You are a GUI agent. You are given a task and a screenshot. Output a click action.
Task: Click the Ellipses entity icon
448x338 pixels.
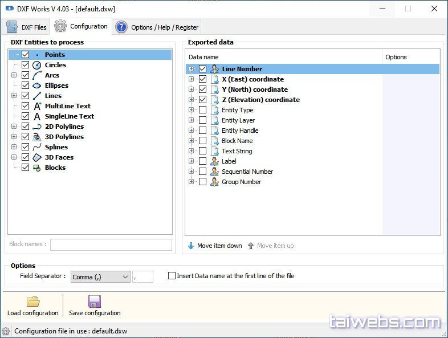[36, 85]
